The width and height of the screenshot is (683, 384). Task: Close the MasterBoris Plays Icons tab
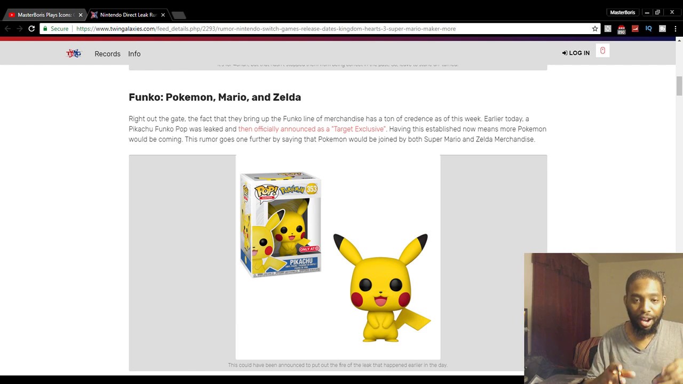tap(81, 15)
